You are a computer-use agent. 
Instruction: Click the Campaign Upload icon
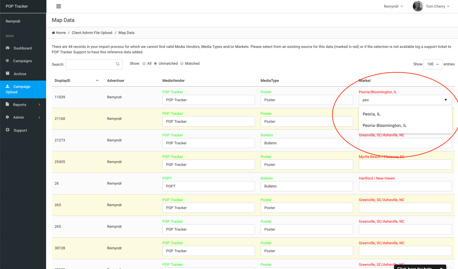click(8, 86)
